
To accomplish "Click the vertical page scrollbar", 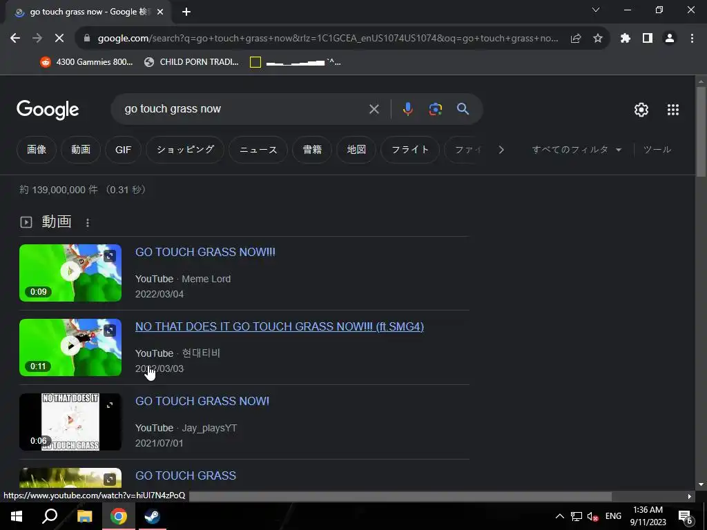I will coord(701,130).
